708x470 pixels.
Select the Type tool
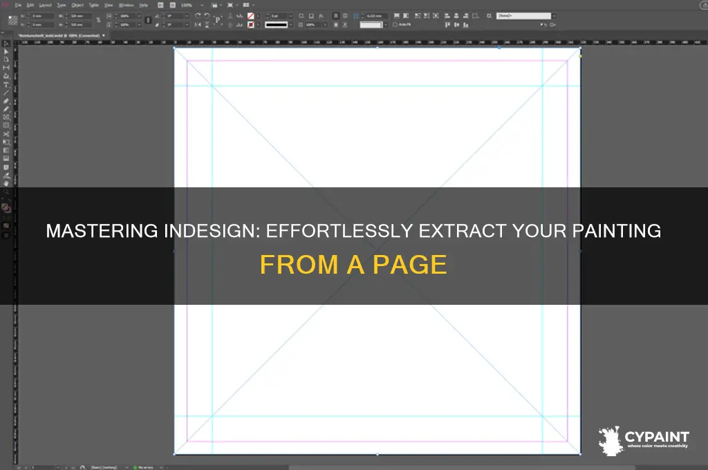(x=6, y=84)
